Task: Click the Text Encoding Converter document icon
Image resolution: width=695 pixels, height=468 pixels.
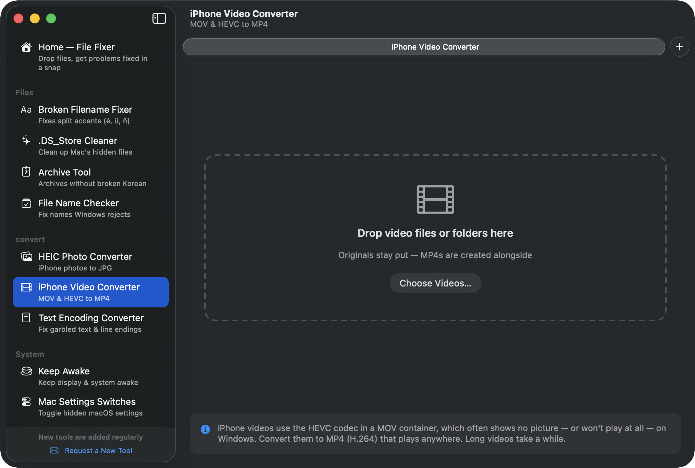Action: tap(26, 317)
